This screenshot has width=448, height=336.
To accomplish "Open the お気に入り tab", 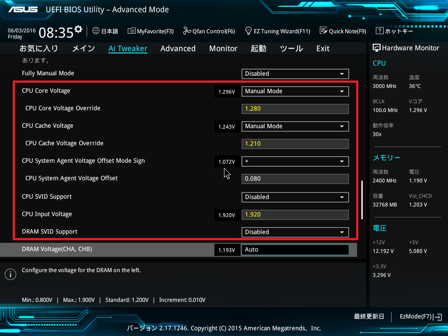I will coord(38,49).
